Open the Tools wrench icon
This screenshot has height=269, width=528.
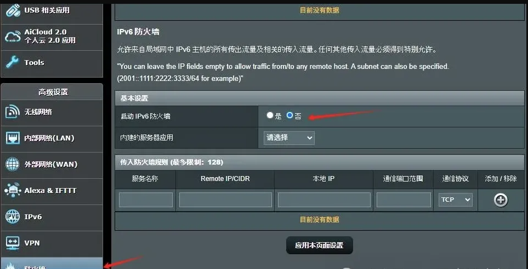coord(13,62)
